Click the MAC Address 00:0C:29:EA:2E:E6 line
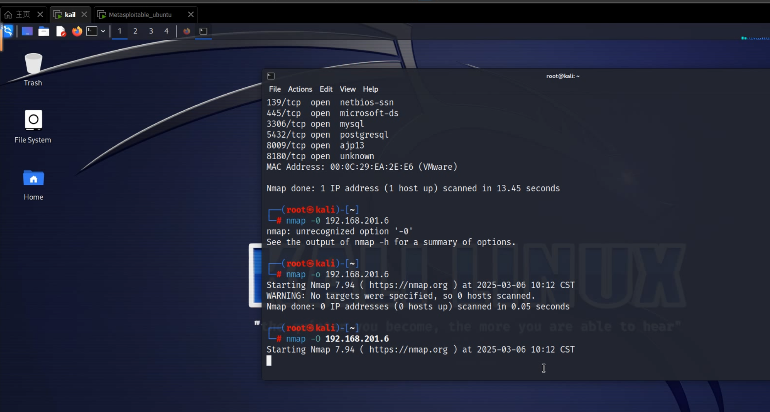 coord(362,167)
